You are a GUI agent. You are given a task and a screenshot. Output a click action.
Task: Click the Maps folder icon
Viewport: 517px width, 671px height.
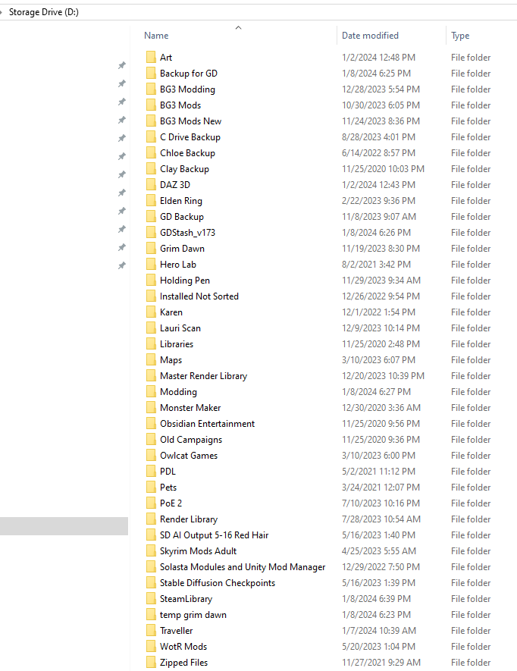[x=151, y=360]
